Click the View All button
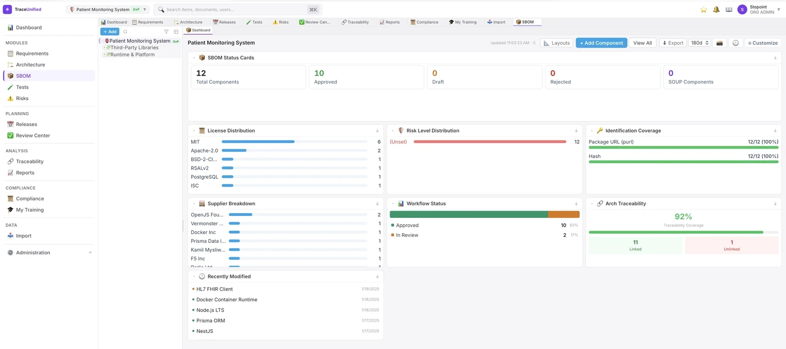 (643, 43)
